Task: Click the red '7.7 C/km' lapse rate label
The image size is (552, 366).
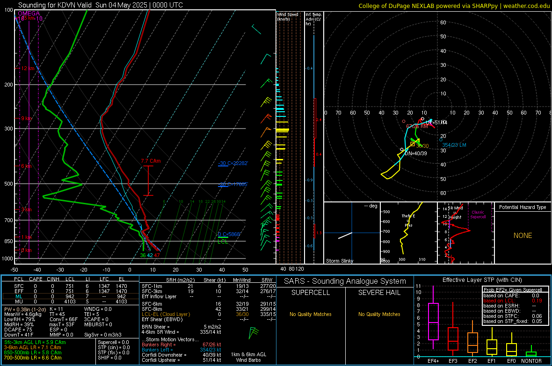Action: point(151,161)
